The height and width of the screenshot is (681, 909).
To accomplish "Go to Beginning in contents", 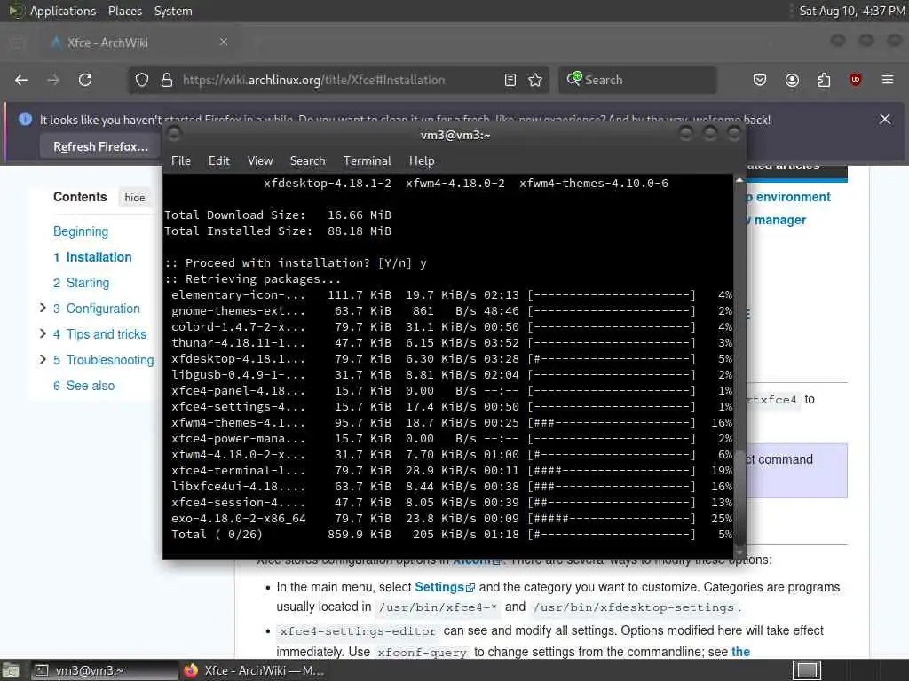I will (81, 231).
